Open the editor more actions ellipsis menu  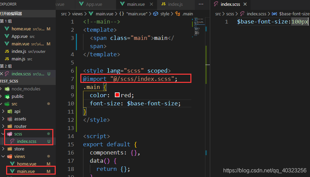201,4
